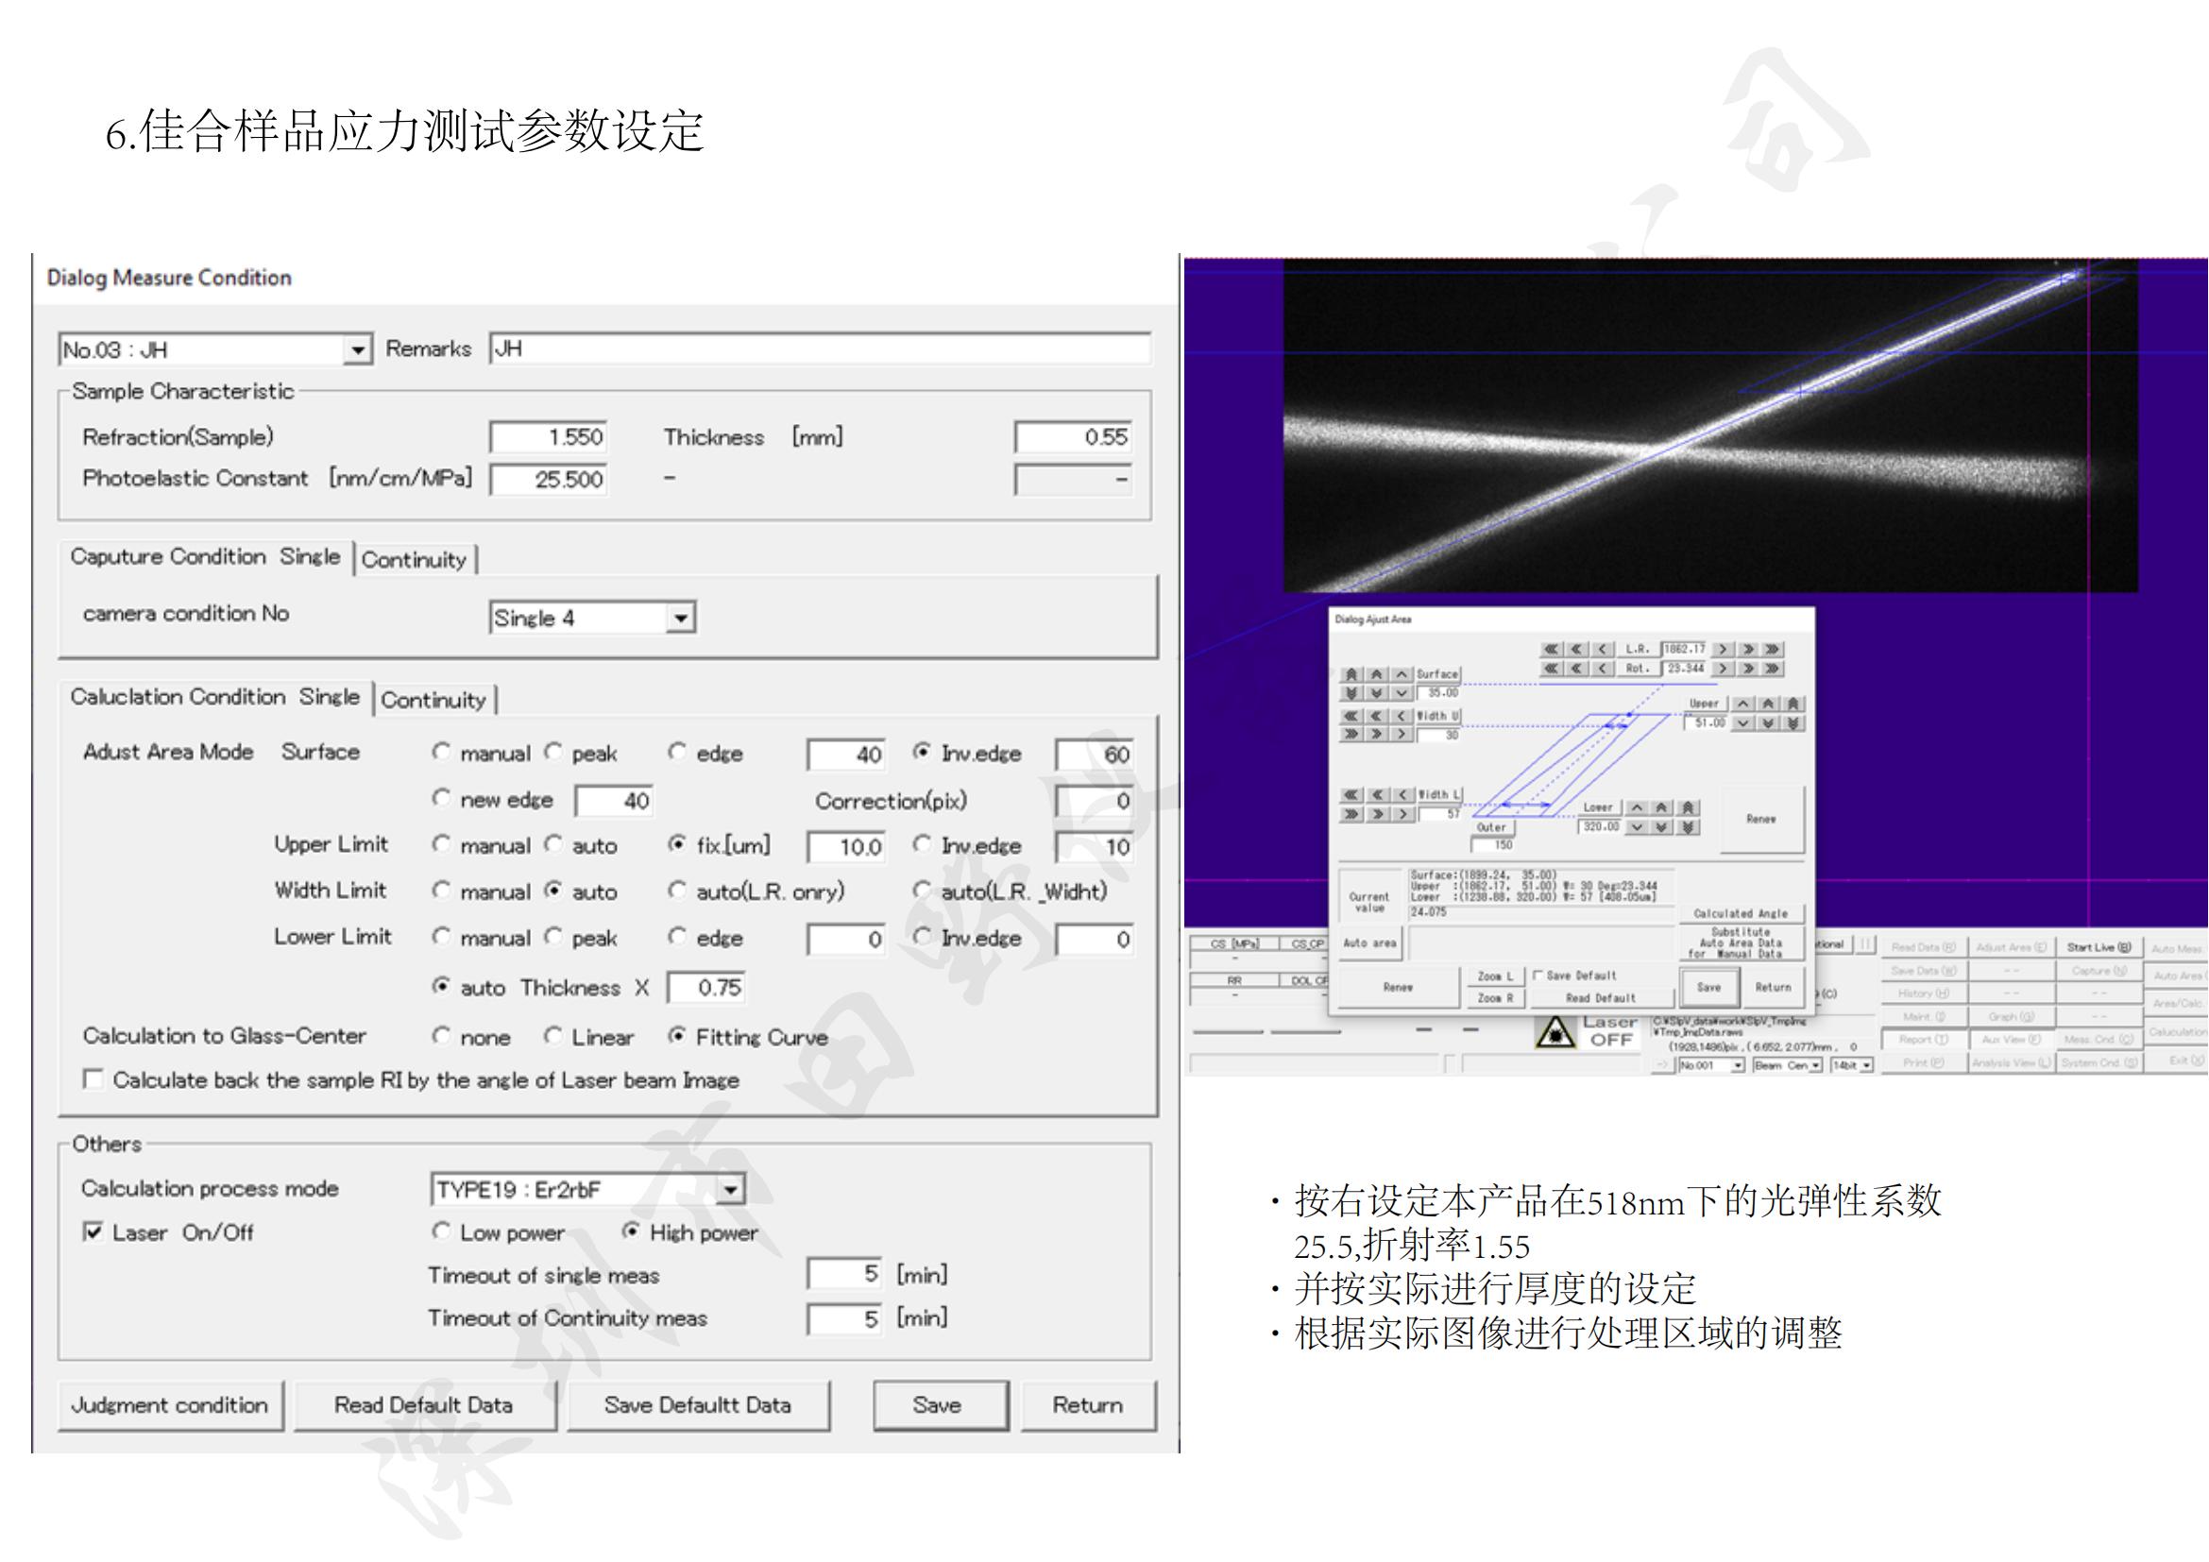
Task: Click L.R. triple-left arrow in Adjust Area dialog
Action: (1552, 649)
